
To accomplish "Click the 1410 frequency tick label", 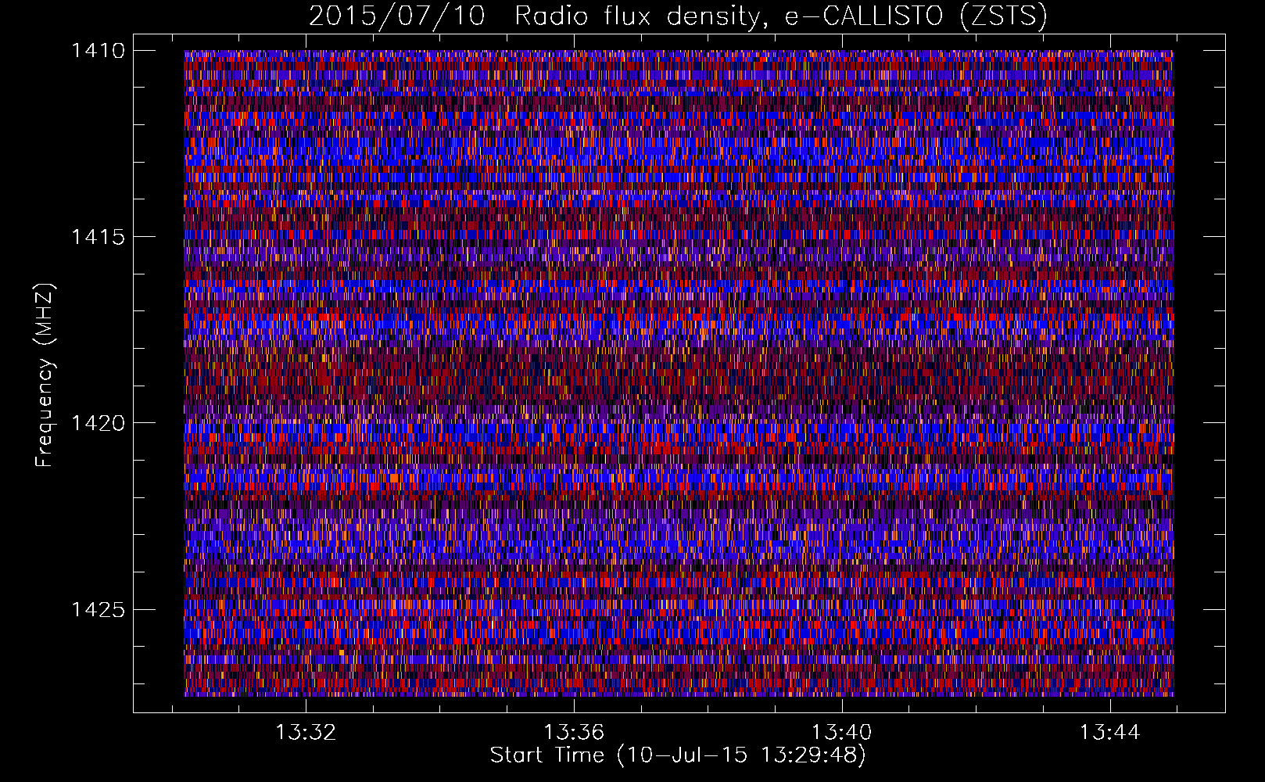I will pos(98,51).
